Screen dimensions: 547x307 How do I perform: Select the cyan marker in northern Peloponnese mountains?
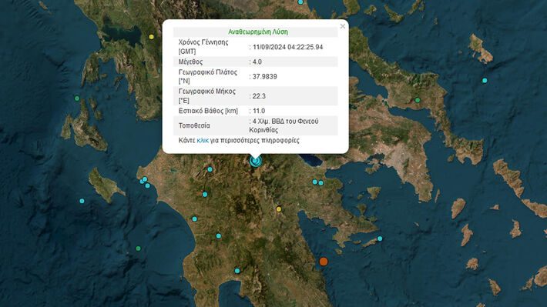(210, 169)
